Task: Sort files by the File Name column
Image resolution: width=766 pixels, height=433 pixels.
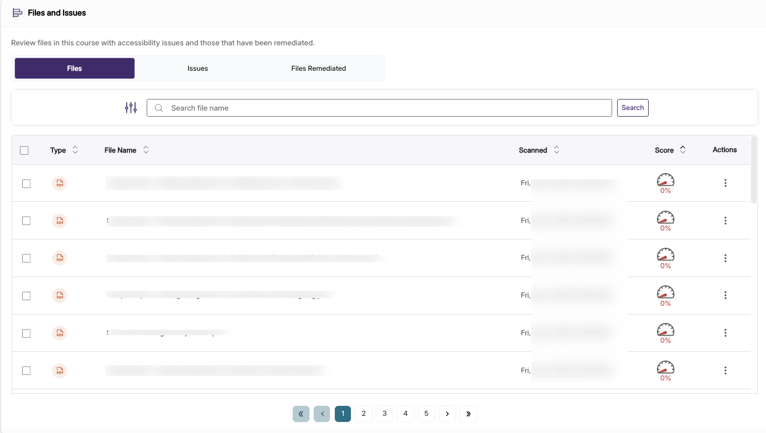Action: click(x=146, y=150)
